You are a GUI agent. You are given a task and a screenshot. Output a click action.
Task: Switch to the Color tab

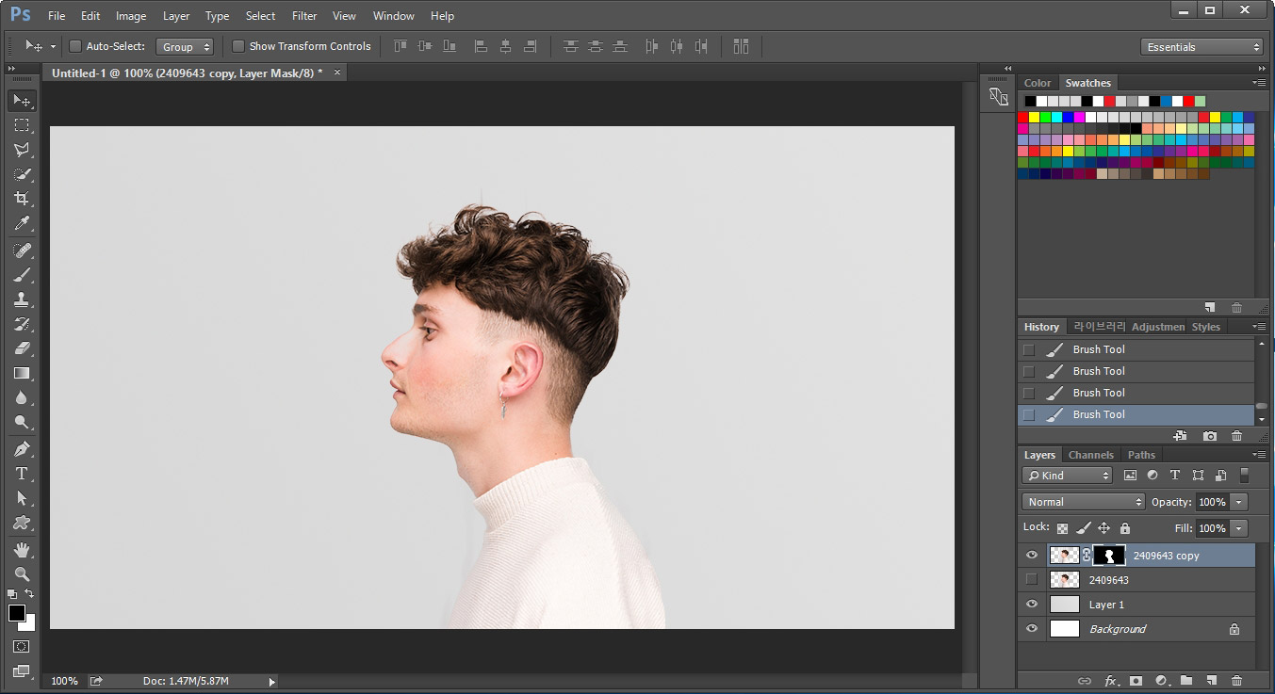1038,83
